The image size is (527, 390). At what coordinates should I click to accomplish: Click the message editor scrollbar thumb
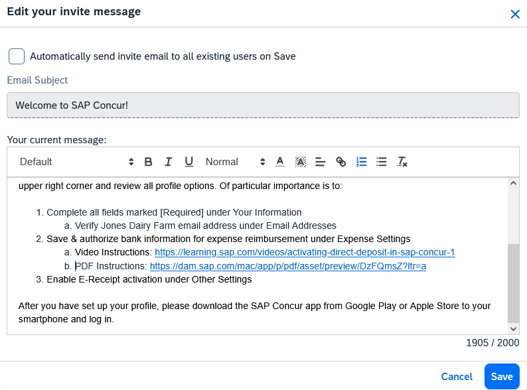[x=513, y=283]
